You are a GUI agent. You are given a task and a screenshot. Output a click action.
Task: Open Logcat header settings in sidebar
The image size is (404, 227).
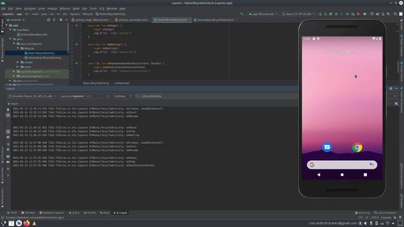coord(8,149)
